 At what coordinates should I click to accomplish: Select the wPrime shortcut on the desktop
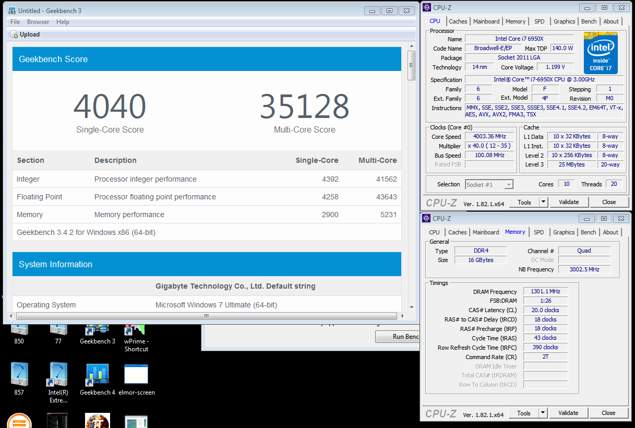(136, 337)
